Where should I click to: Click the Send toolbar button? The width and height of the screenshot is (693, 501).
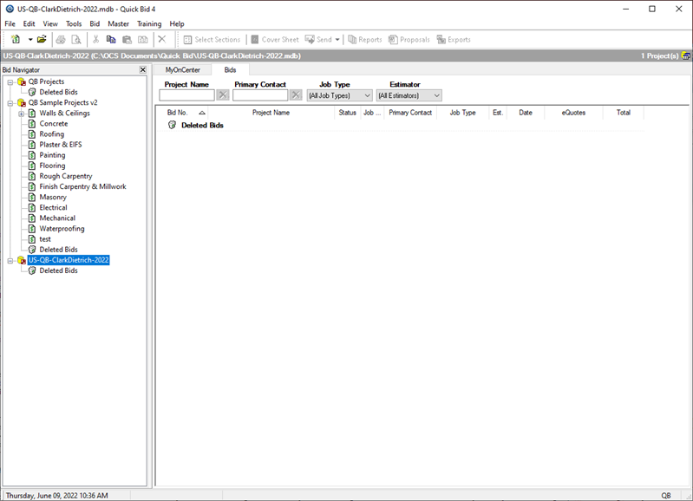(318, 40)
